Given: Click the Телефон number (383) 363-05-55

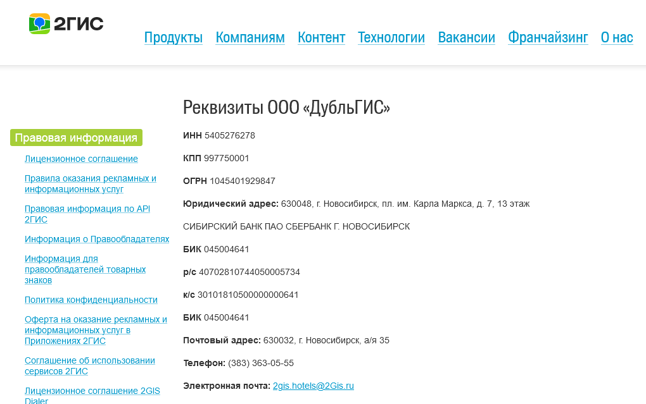Looking at the screenshot, I should click(261, 364).
